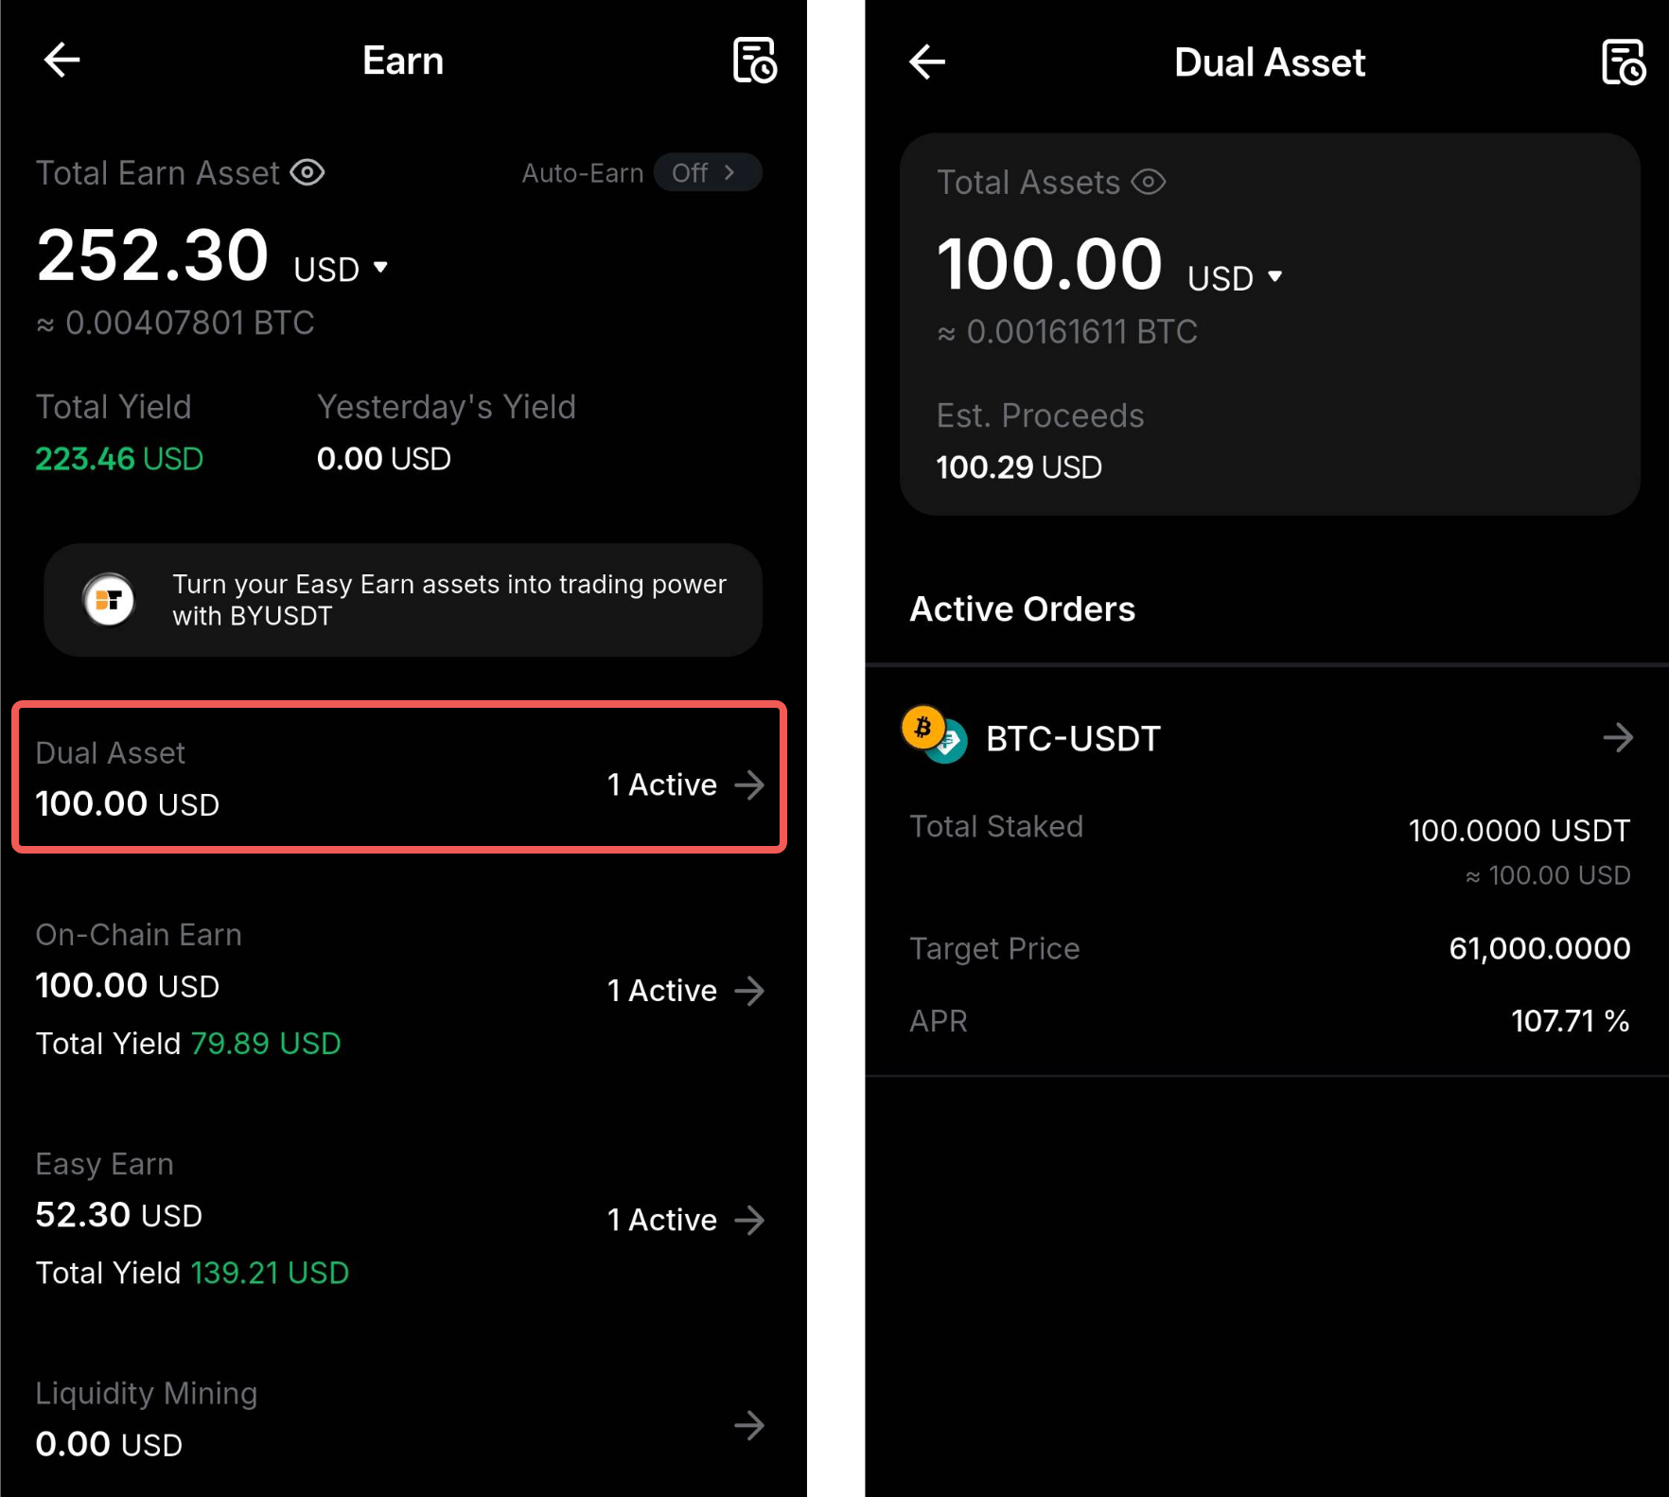Open USD currency dropdown on Earn screen
This screenshot has width=1669, height=1497.
click(341, 270)
